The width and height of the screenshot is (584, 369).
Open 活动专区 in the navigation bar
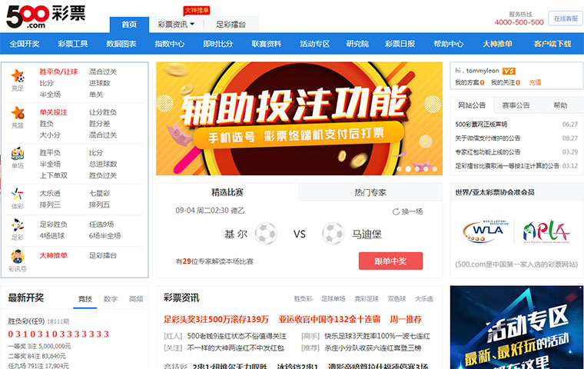tap(315, 44)
